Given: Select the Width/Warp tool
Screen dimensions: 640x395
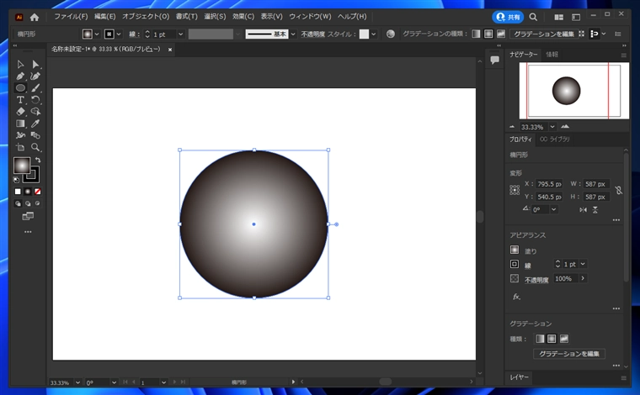Looking at the screenshot, I should [20, 135].
